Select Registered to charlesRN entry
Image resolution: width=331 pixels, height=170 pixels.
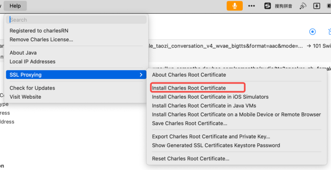39,31
